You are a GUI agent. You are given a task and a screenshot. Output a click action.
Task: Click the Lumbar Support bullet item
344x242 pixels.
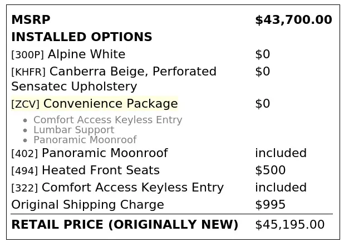coord(74,130)
